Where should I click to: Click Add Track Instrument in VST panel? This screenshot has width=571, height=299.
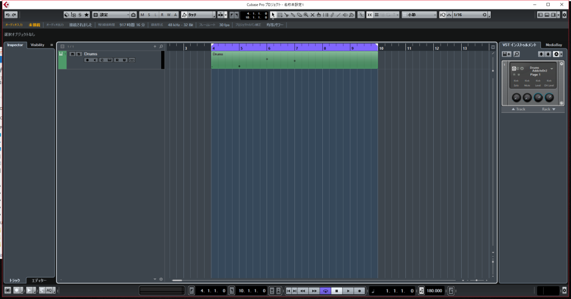[x=506, y=54]
